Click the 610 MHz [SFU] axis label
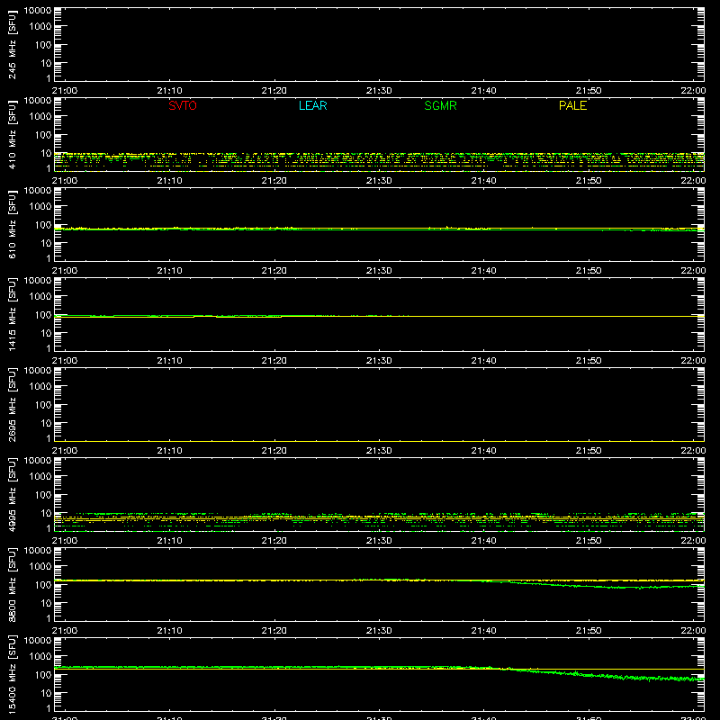The width and height of the screenshot is (720, 720). click(x=12, y=224)
